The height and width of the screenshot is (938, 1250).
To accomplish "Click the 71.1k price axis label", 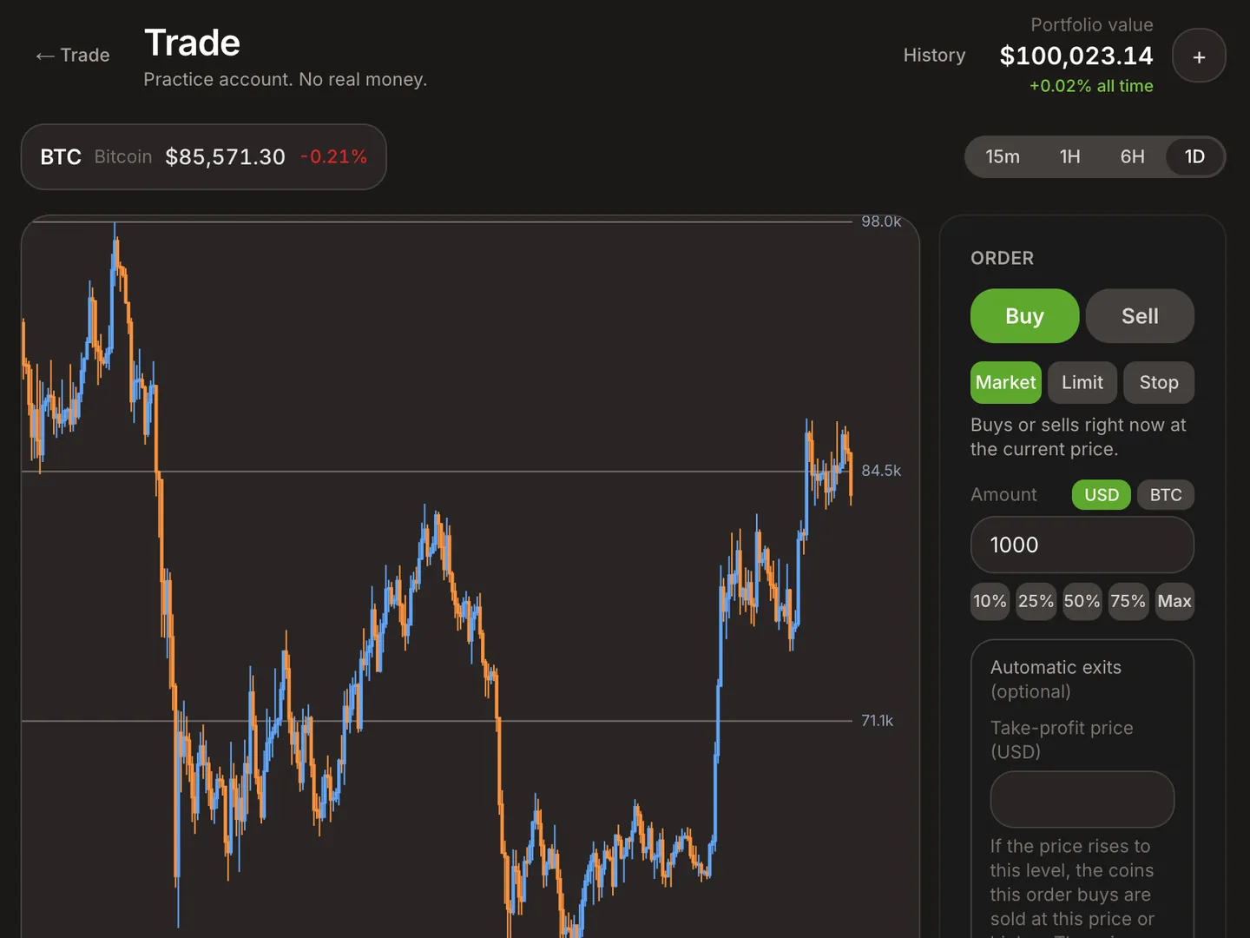I will tap(877, 721).
